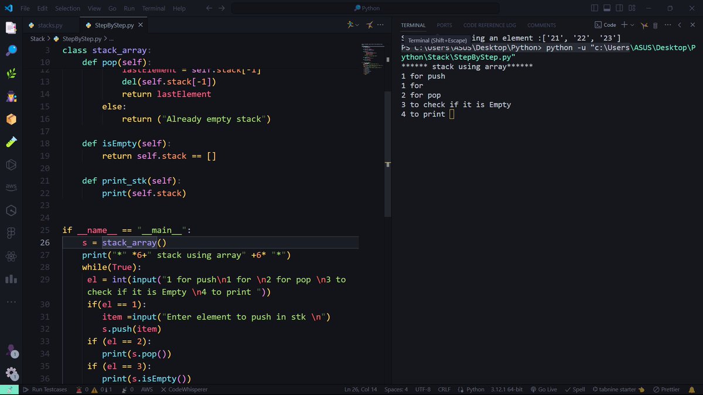Screen dimensions: 703x395
Task: Start Go Live server
Action: pyautogui.click(x=543, y=389)
